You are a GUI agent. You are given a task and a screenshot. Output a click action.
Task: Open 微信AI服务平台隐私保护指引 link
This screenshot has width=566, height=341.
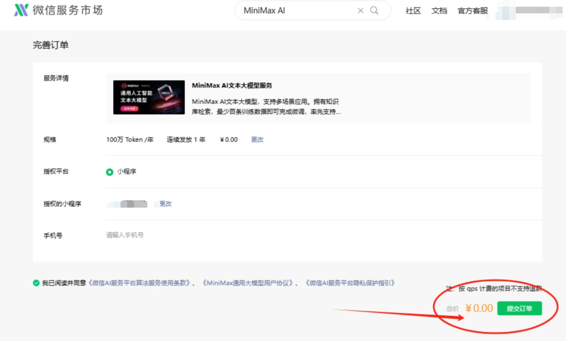click(350, 283)
